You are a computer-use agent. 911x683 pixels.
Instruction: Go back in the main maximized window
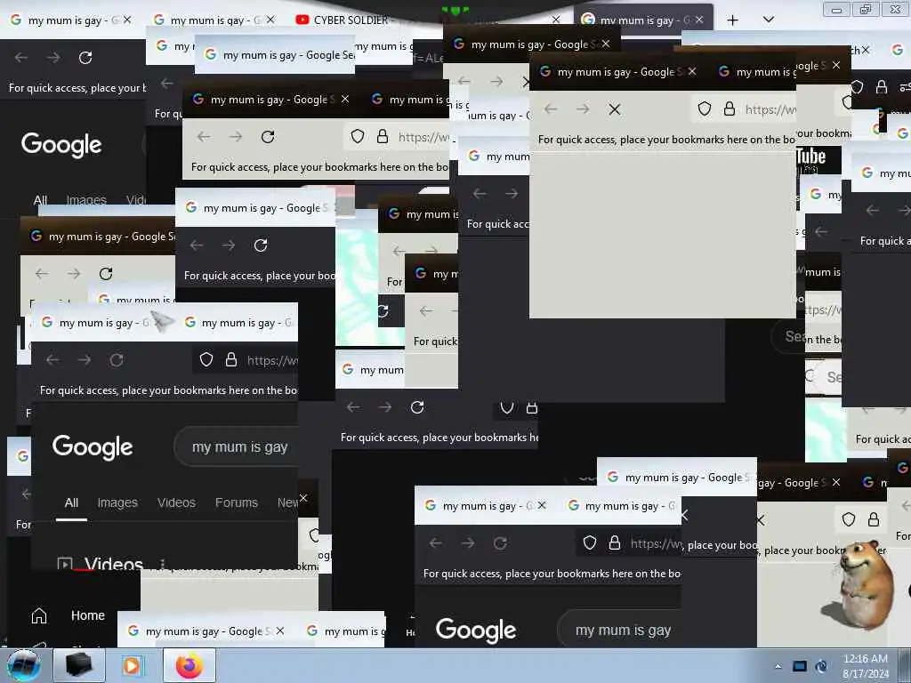(21, 58)
